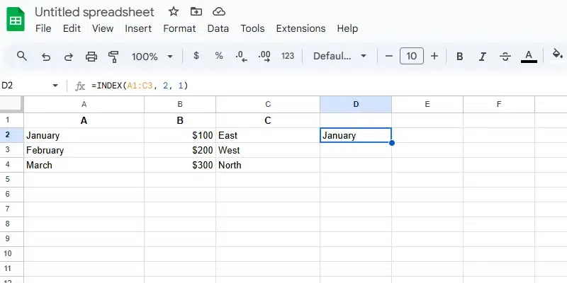Format as currency with dollar icon
This screenshot has height=283, width=567.
point(196,56)
